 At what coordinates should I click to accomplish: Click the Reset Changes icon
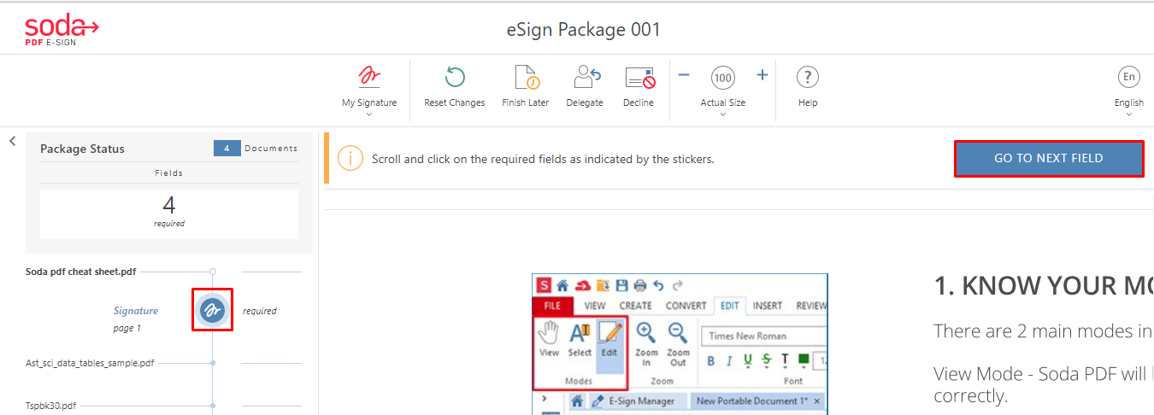pos(455,77)
